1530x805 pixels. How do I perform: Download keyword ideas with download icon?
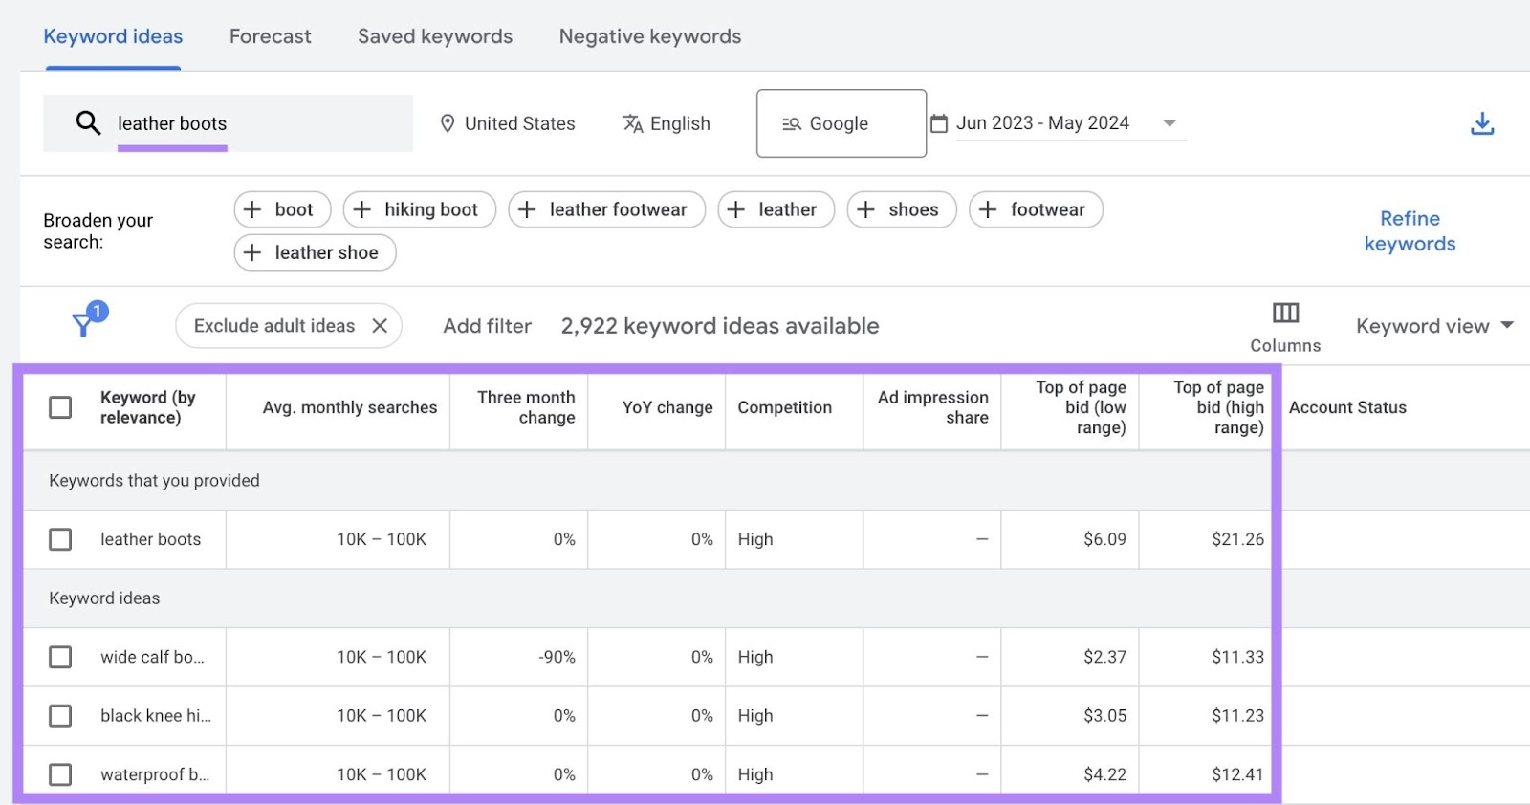click(x=1482, y=123)
